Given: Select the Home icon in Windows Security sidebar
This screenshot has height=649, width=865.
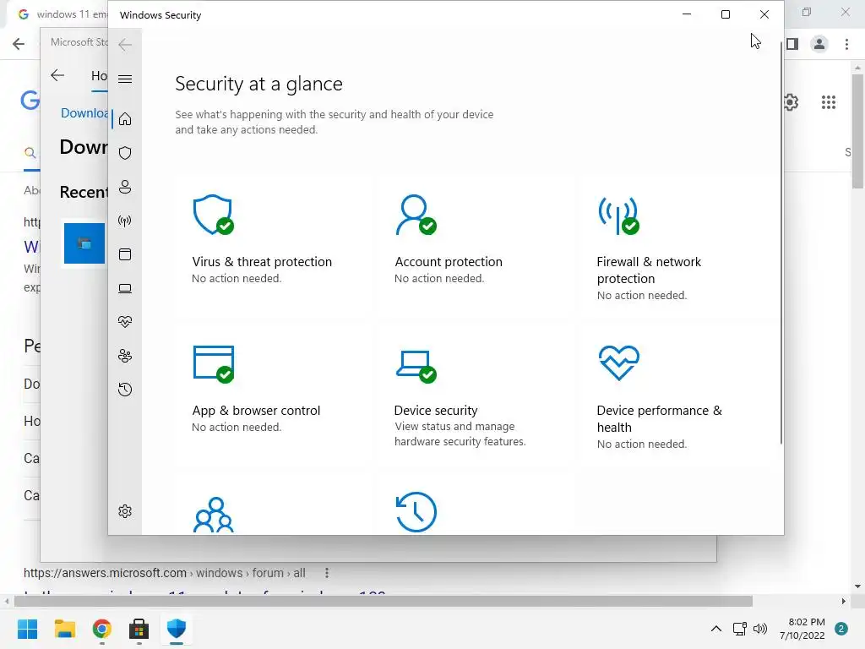Looking at the screenshot, I should point(125,119).
